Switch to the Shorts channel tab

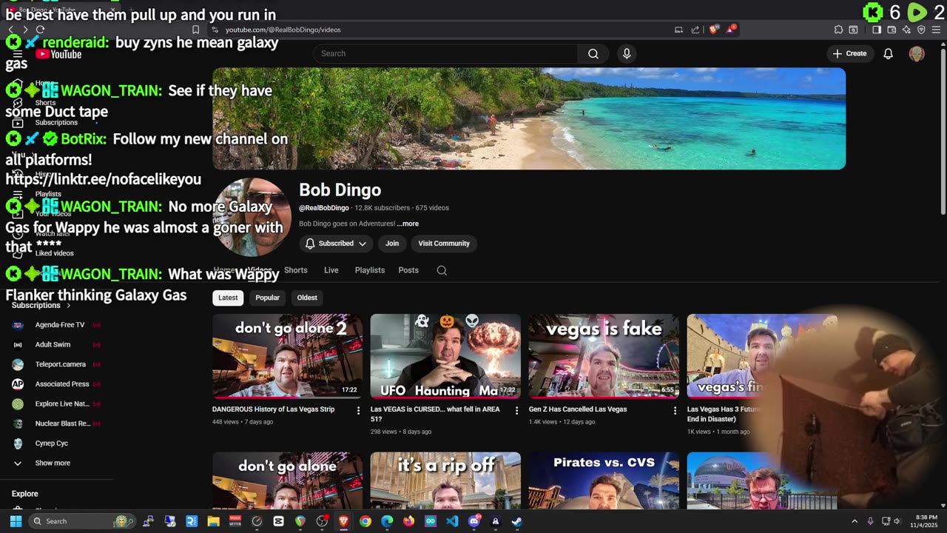click(x=295, y=270)
